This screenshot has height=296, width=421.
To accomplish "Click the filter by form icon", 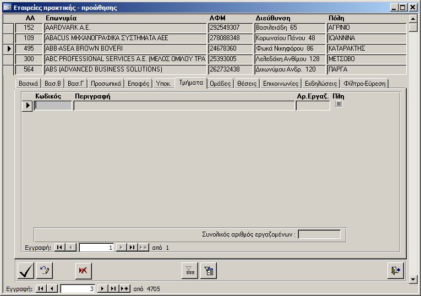I will point(208,271).
